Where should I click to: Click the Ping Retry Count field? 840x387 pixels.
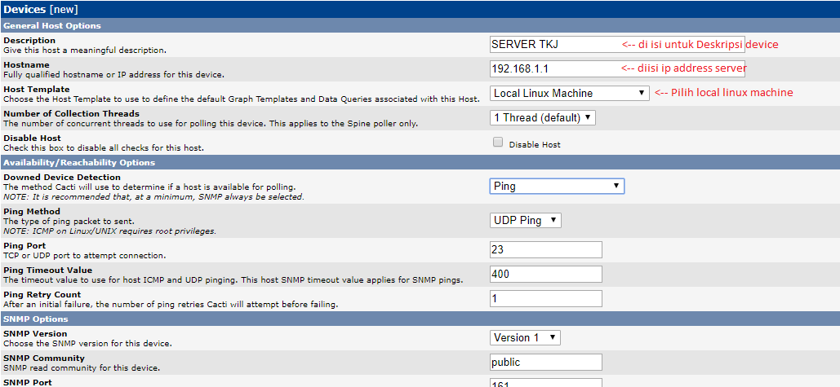coord(545,299)
